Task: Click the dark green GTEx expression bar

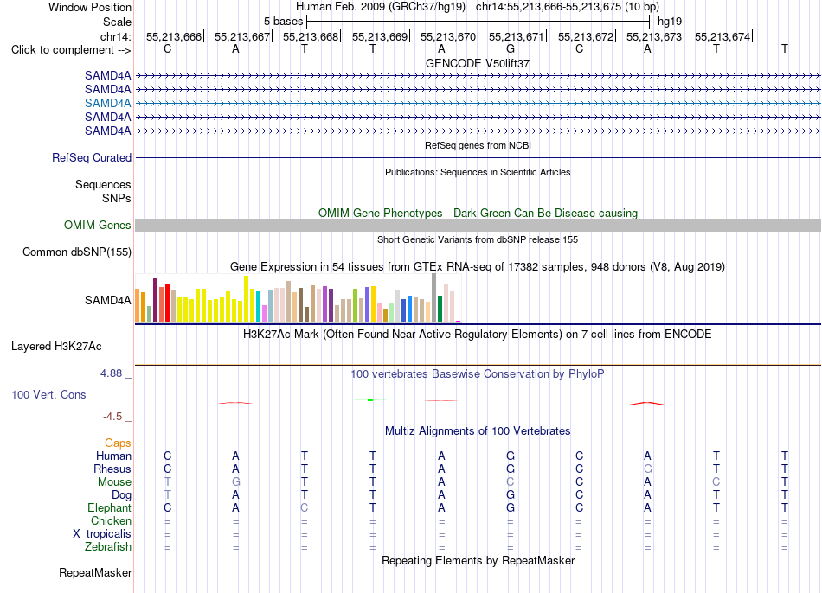Action: [440, 309]
